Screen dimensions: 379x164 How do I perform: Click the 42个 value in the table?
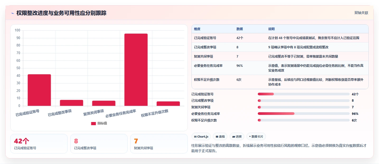click(240, 38)
